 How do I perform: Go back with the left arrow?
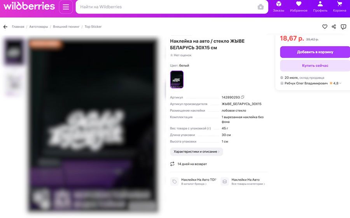pos(5,27)
